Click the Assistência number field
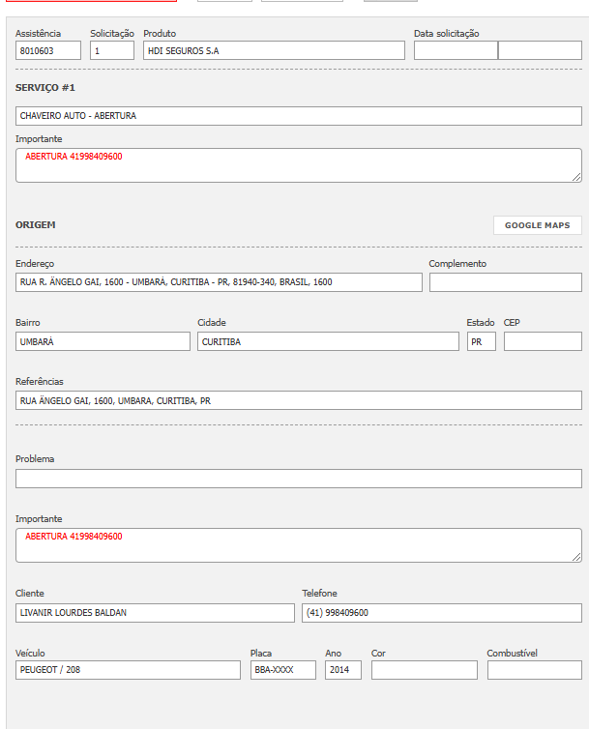589x729 pixels. click(x=48, y=50)
